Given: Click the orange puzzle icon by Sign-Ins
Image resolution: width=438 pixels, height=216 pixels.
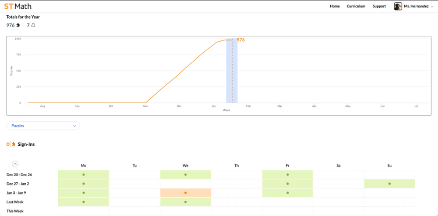Looking at the screenshot, I should (13, 144).
